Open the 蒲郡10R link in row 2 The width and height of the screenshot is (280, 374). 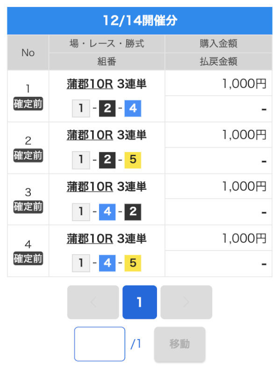coord(90,135)
